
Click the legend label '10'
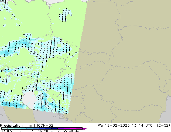pyautogui.click(x=34, y=131)
